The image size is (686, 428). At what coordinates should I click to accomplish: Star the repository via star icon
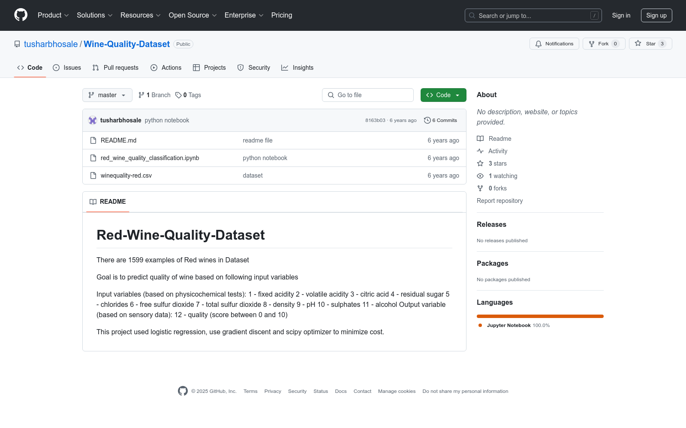(638, 44)
